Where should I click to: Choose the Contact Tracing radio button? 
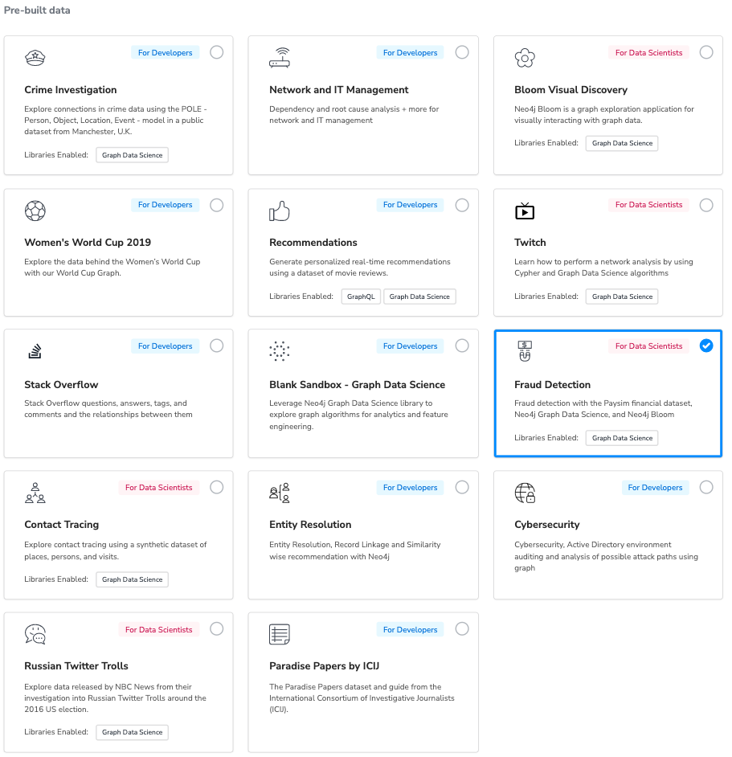point(217,487)
